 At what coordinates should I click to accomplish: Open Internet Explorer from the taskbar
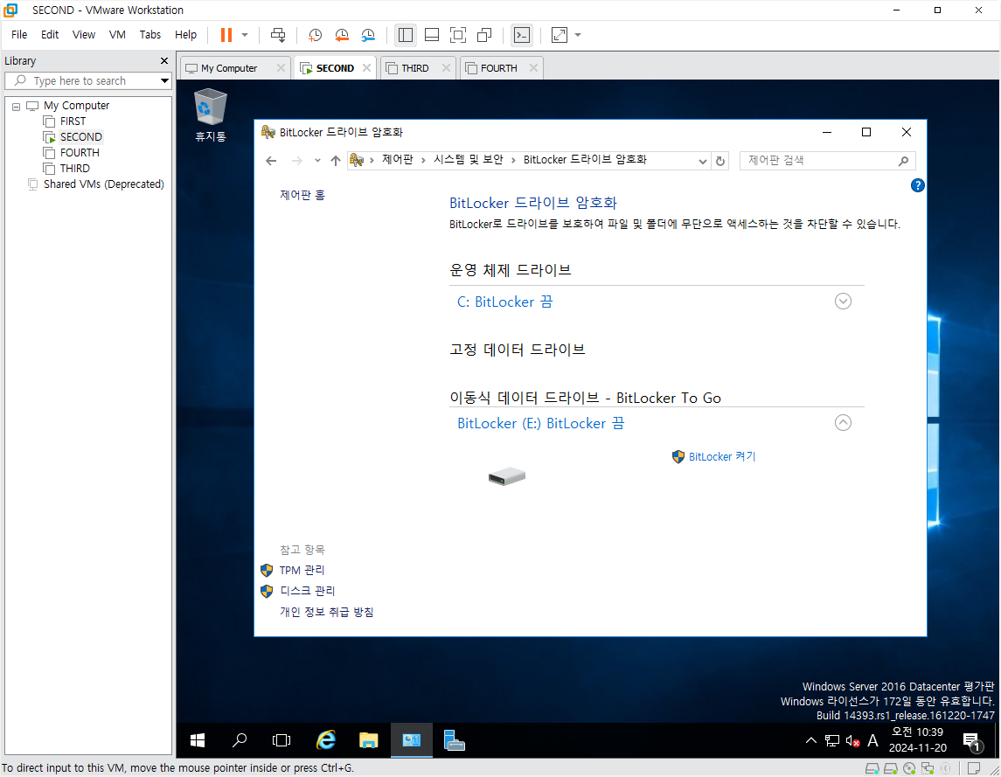(x=326, y=740)
